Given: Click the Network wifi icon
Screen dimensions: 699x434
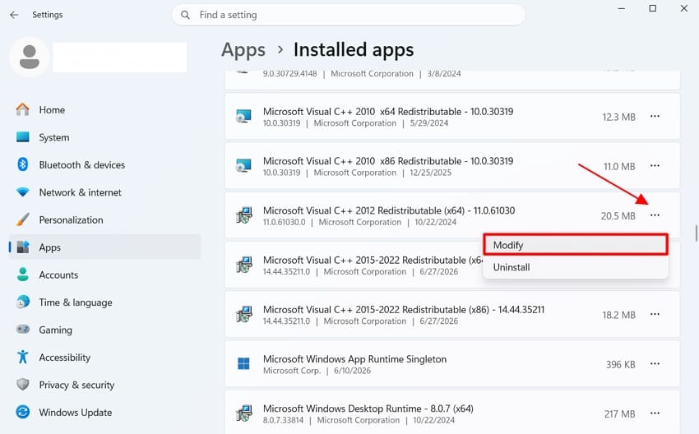Looking at the screenshot, I should [23, 192].
